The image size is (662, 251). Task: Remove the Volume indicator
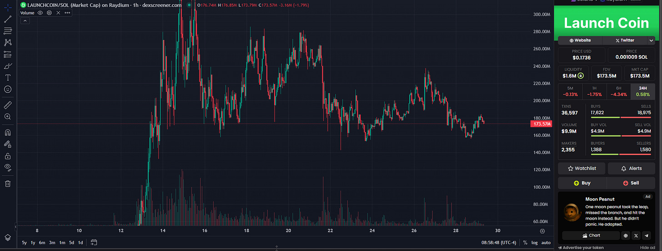click(x=58, y=13)
